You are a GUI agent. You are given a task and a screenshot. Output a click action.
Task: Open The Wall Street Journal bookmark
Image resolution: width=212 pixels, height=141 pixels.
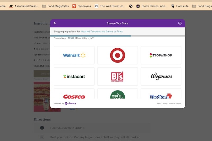(x=110, y=6)
